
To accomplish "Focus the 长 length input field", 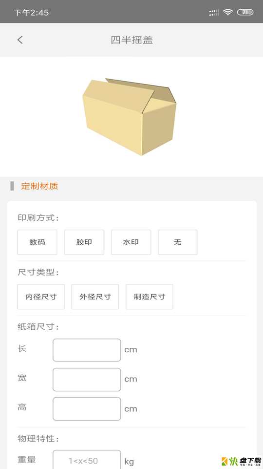I will click(87, 350).
